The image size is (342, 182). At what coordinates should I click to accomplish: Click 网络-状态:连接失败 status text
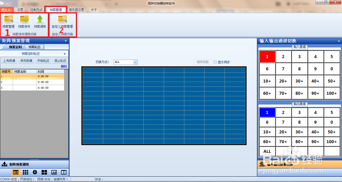click(x=53, y=179)
